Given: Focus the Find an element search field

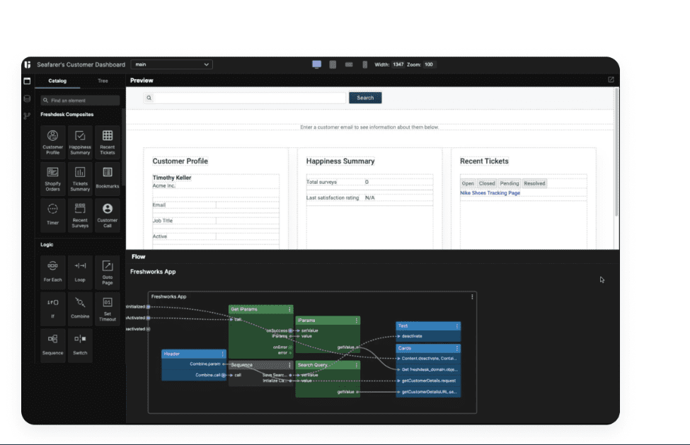Looking at the screenshot, I should tap(80, 100).
